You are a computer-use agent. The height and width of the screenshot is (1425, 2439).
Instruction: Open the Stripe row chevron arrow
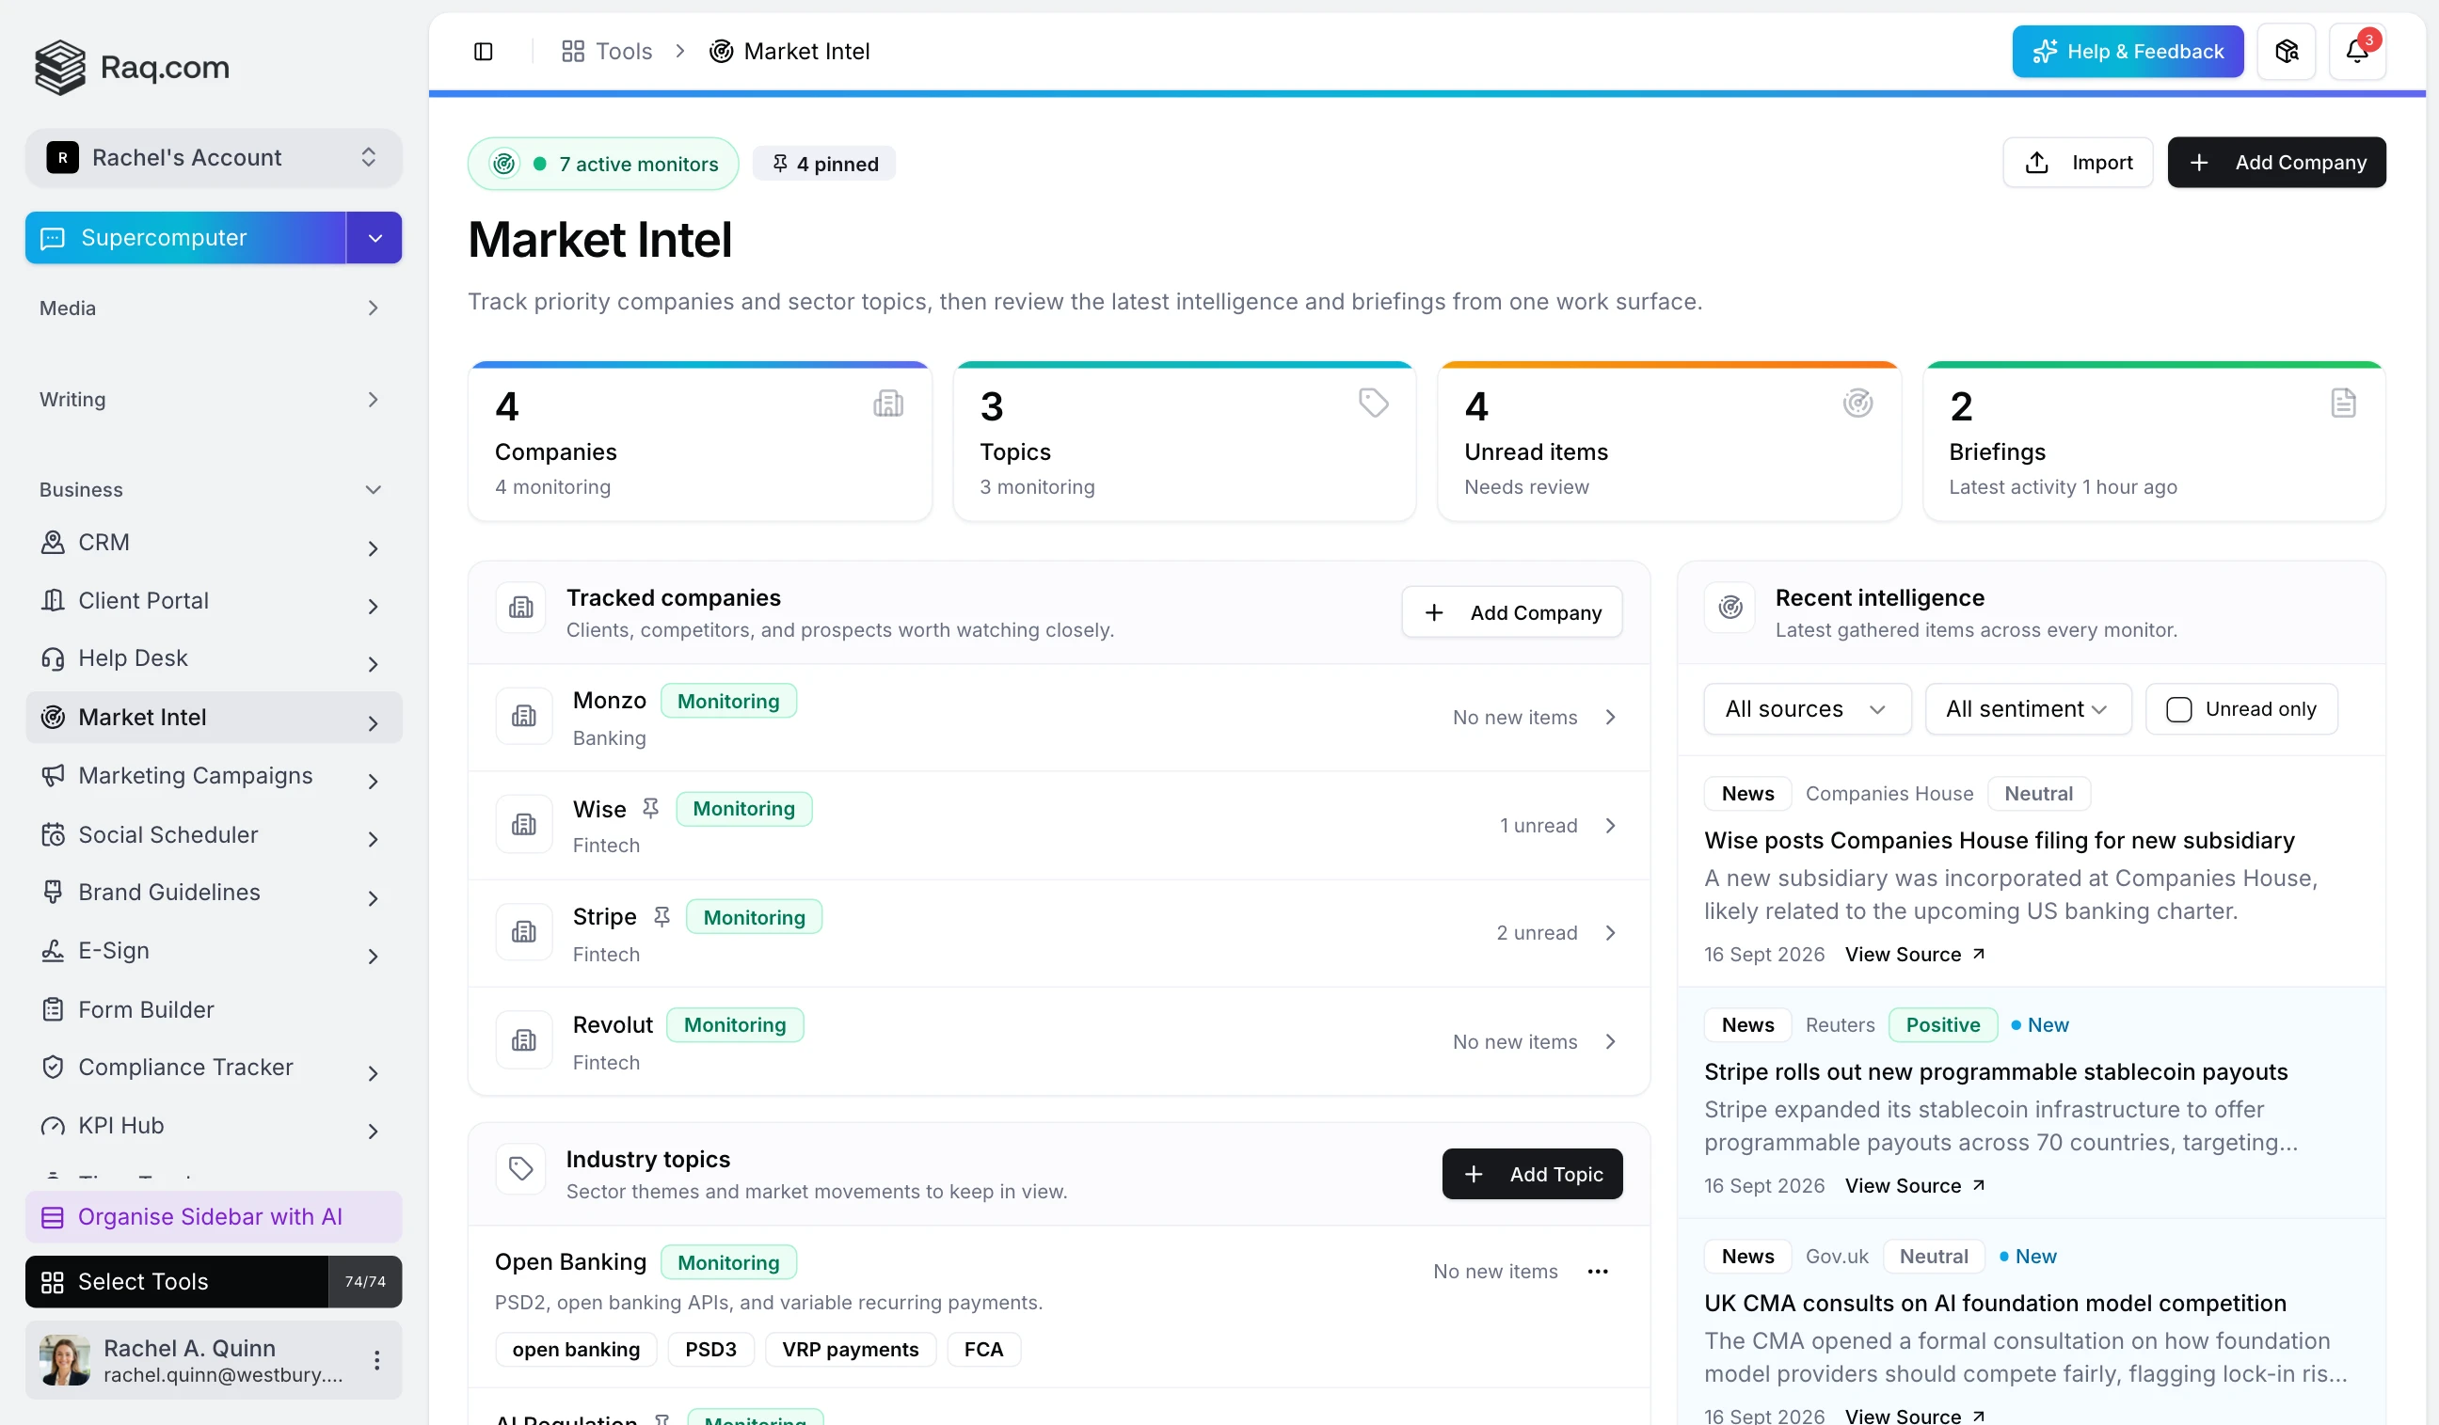(x=1611, y=932)
